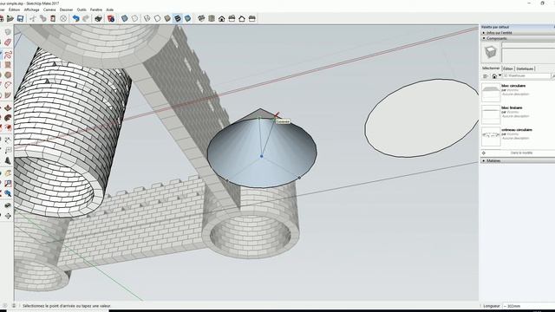This screenshot has width=555, height=312.
Task: Switch to the Statistiques tab
Action: [x=525, y=68]
